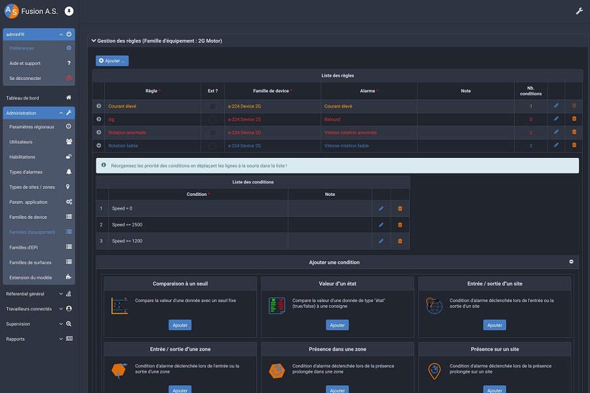Open Extension du modèle menu item
590x393 pixels.
[39, 278]
